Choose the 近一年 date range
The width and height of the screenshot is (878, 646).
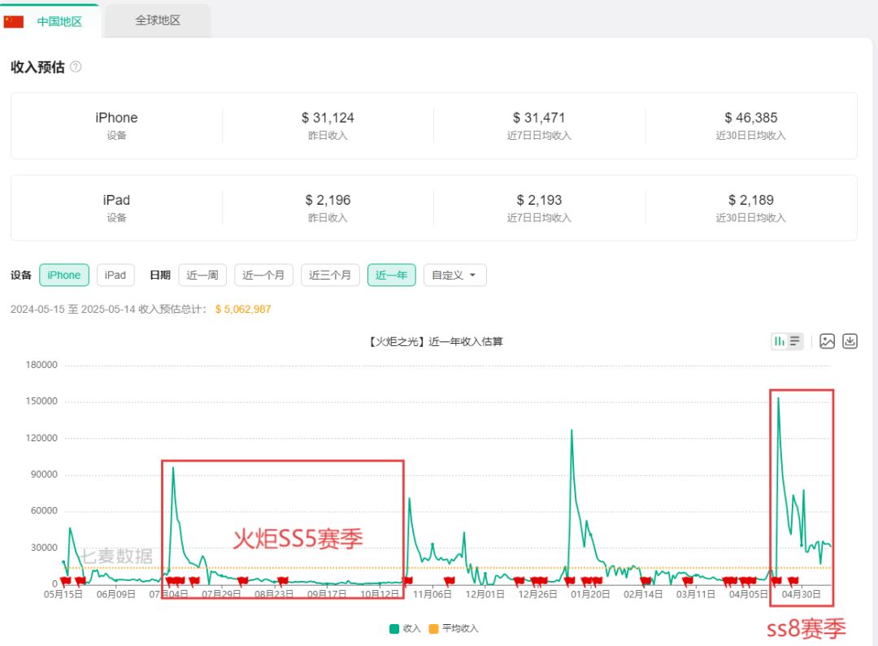coord(391,275)
